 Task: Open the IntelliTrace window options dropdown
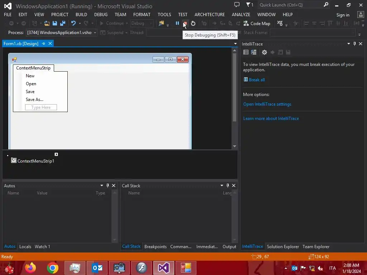[348, 44]
